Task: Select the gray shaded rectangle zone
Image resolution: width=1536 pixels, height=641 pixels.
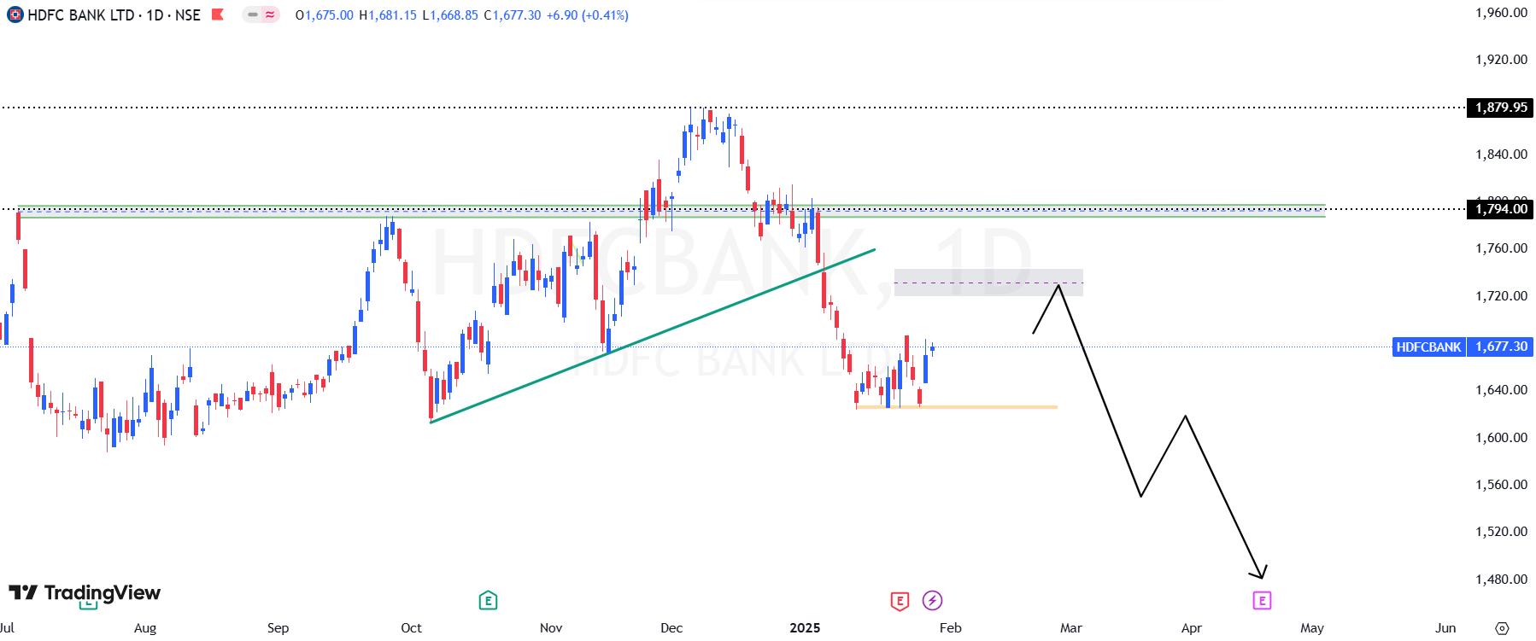Action: tap(988, 283)
